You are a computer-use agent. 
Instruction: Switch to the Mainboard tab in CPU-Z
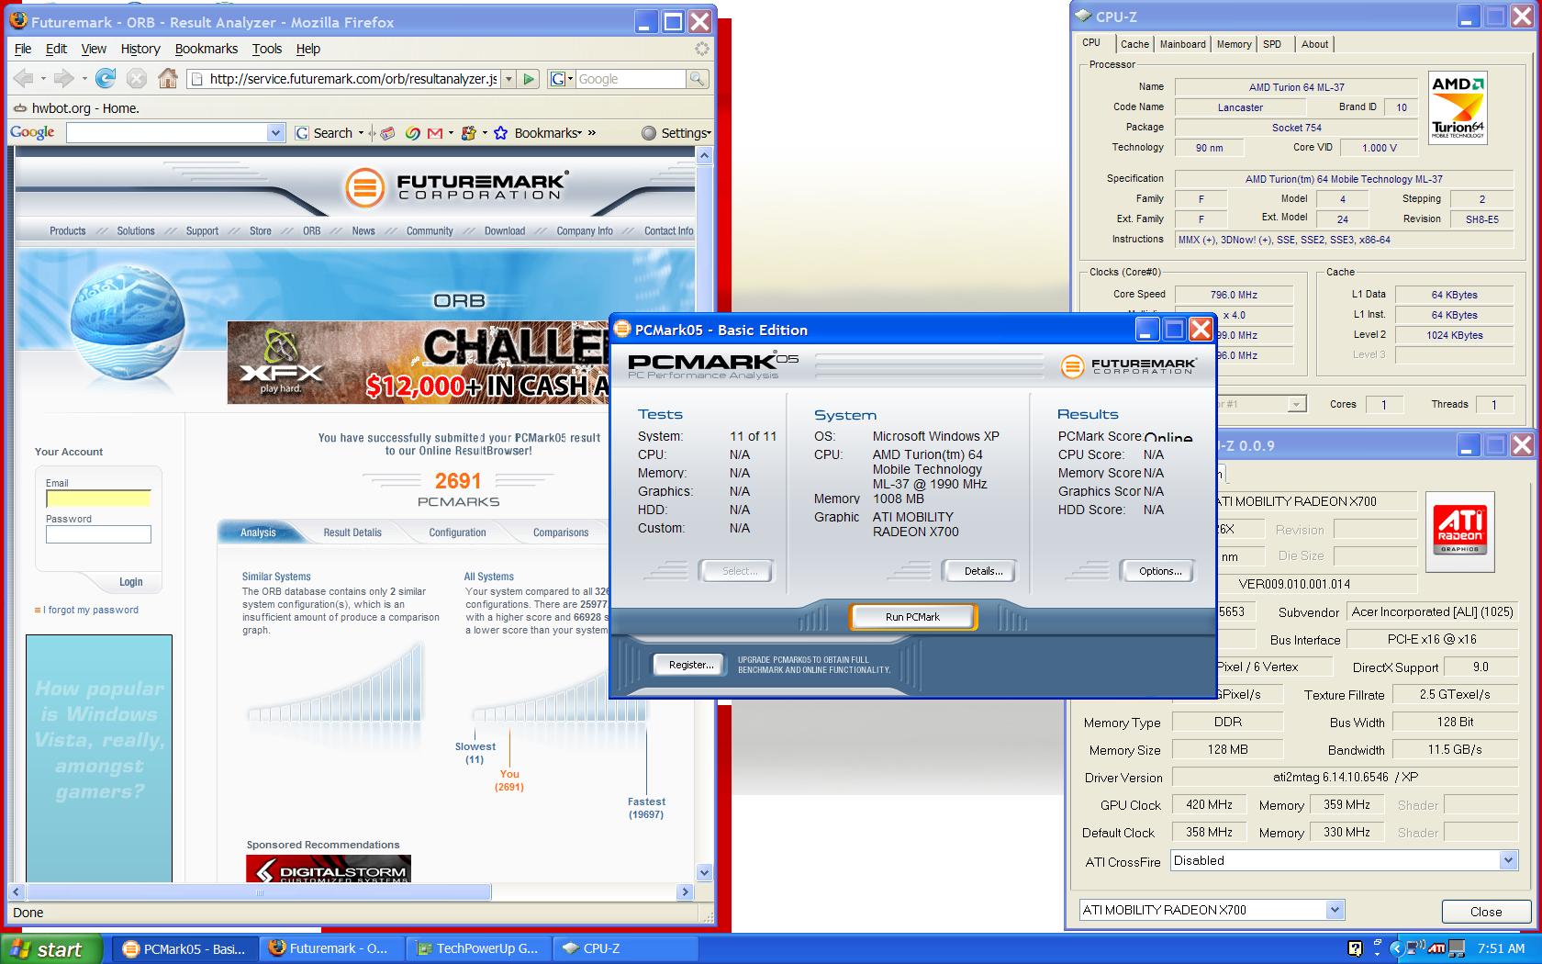pos(1182,44)
